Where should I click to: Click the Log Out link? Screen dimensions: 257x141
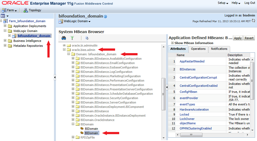250,3
